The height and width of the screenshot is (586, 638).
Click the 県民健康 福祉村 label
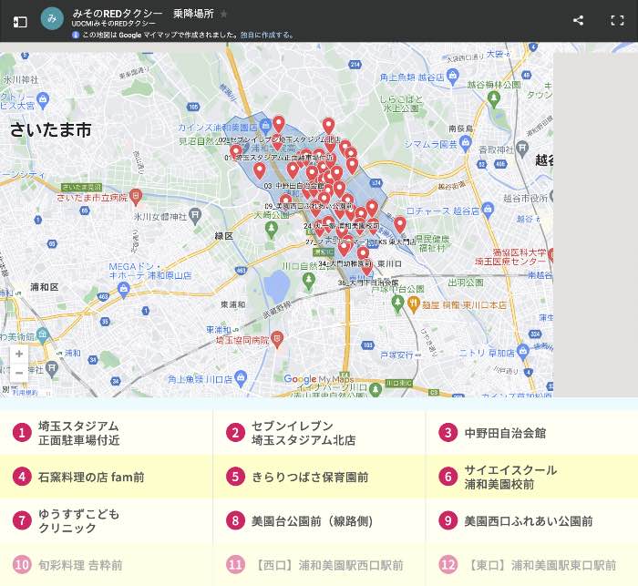[432, 243]
